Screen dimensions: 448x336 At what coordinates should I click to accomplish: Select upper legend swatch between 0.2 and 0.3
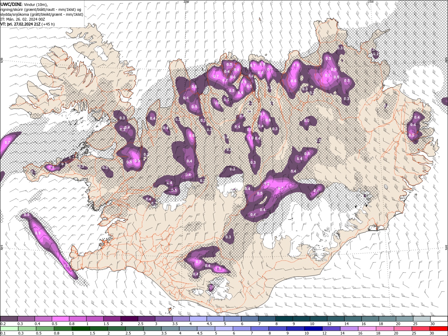point(9,319)
